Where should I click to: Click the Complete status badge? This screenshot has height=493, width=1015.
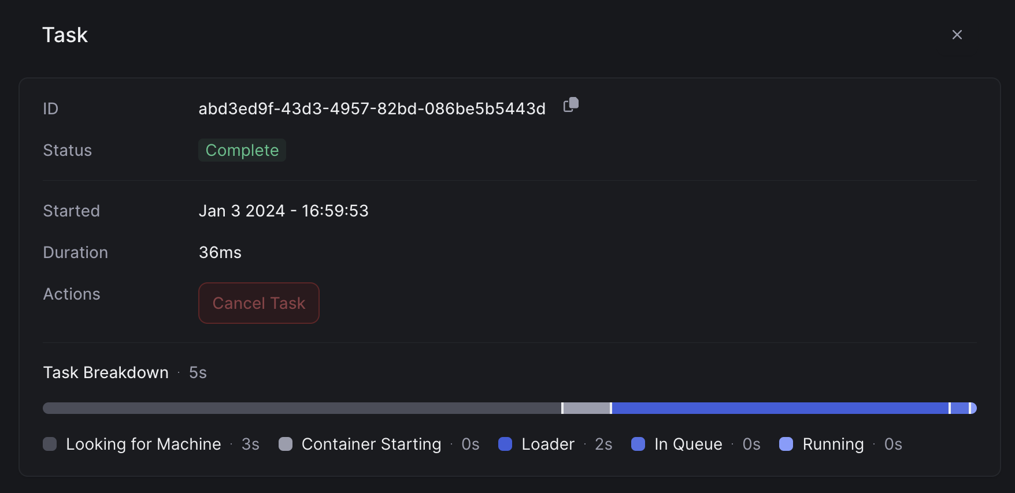tap(242, 150)
